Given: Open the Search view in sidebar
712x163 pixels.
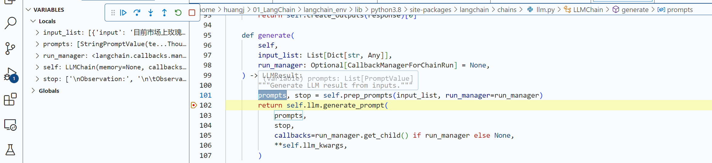Looking at the screenshot, I should (10, 23).
